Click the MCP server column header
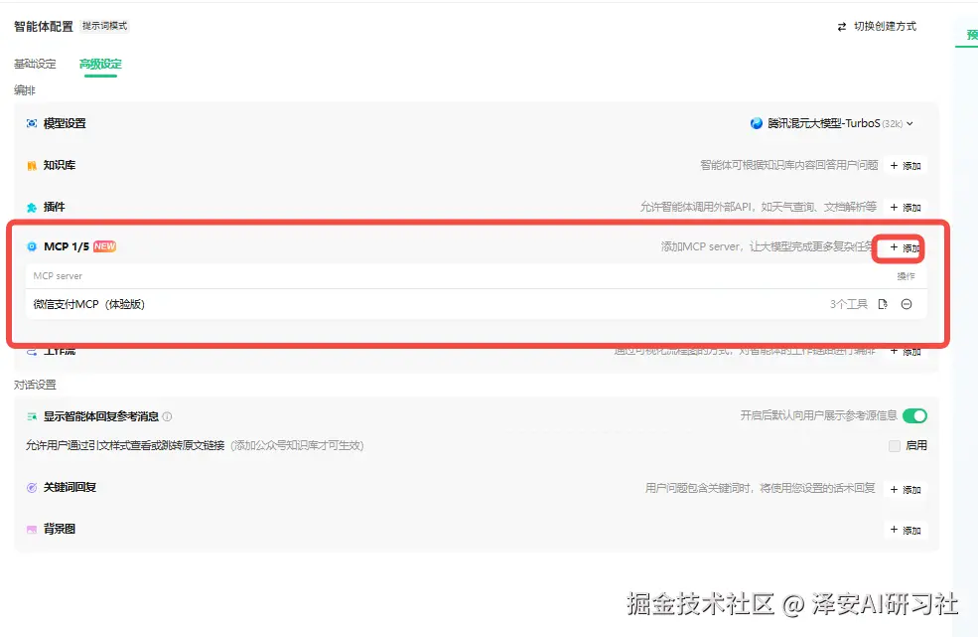The width and height of the screenshot is (978, 637). [58, 276]
